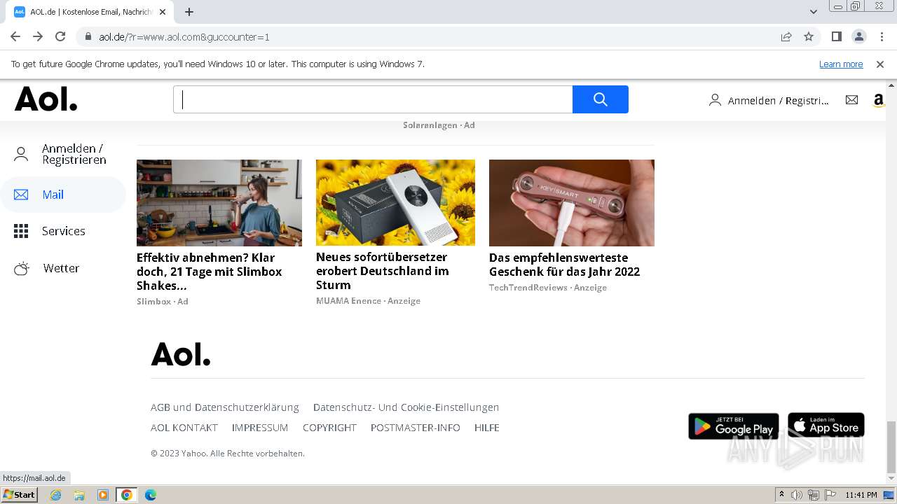
Task: Open the sunflower translator ad thumbnail
Action: pos(395,202)
